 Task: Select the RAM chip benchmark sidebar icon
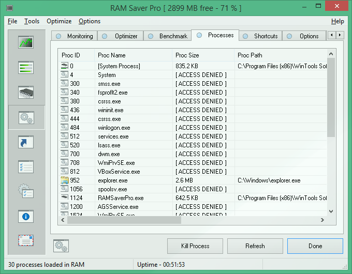click(26, 93)
